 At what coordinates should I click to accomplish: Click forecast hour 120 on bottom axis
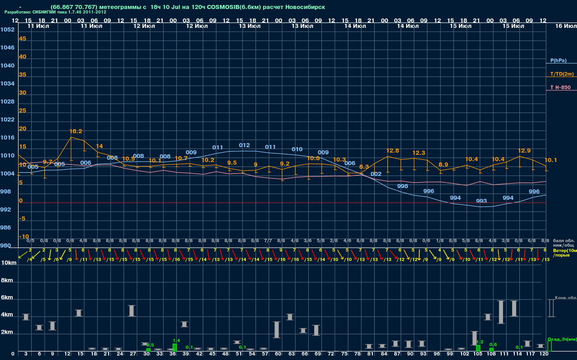(544, 354)
